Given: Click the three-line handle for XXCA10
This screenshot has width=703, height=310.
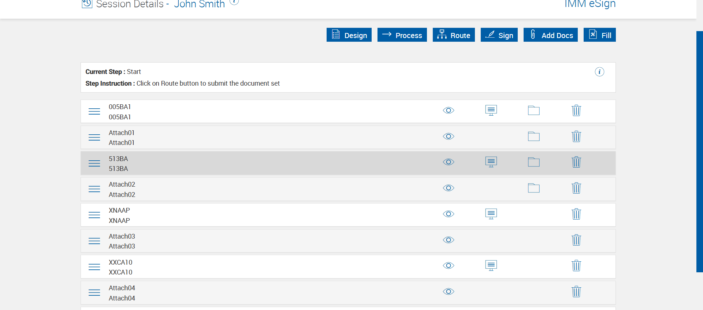Looking at the screenshot, I should point(94,267).
